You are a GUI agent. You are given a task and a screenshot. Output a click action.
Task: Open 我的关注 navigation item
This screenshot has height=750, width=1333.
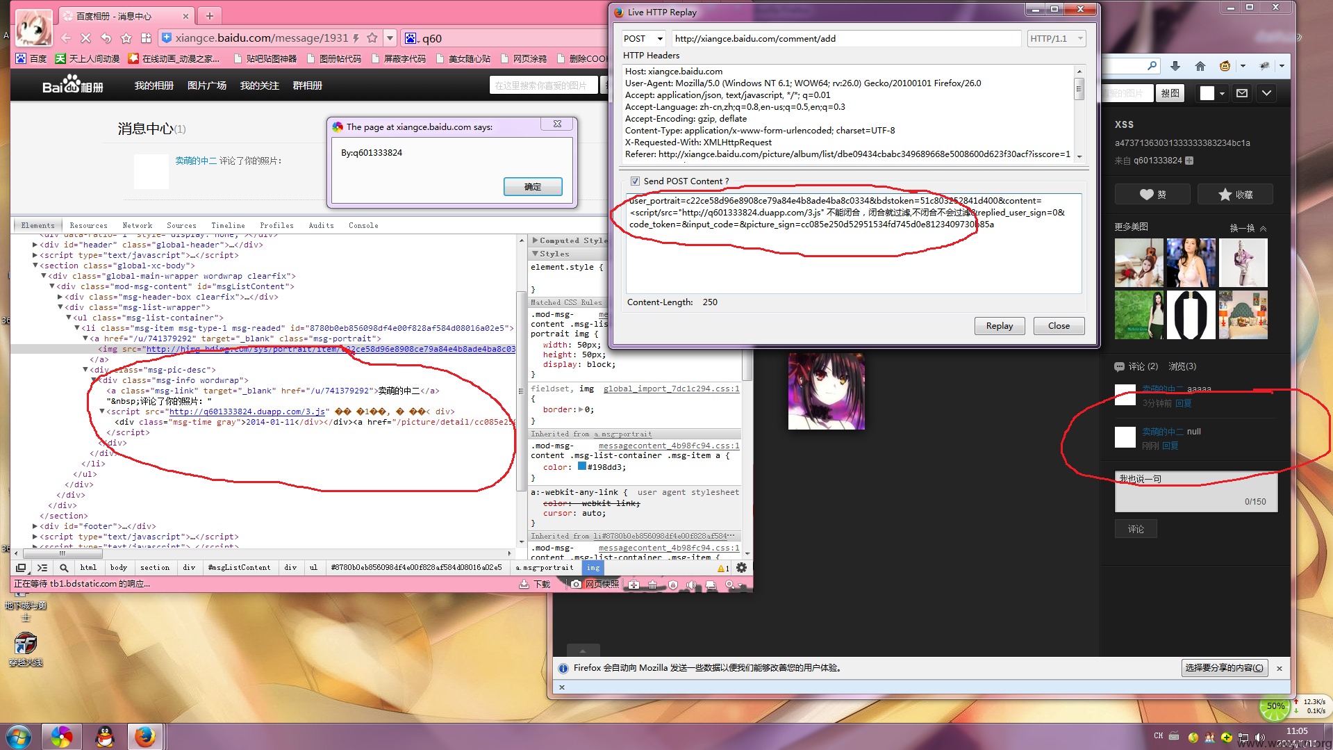[x=259, y=85]
